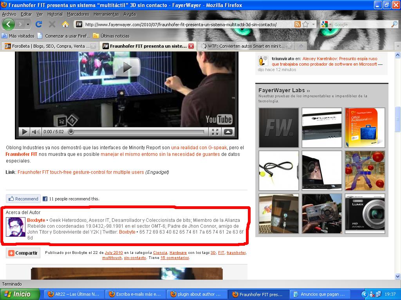Open the Herramientas menu

point(106,14)
